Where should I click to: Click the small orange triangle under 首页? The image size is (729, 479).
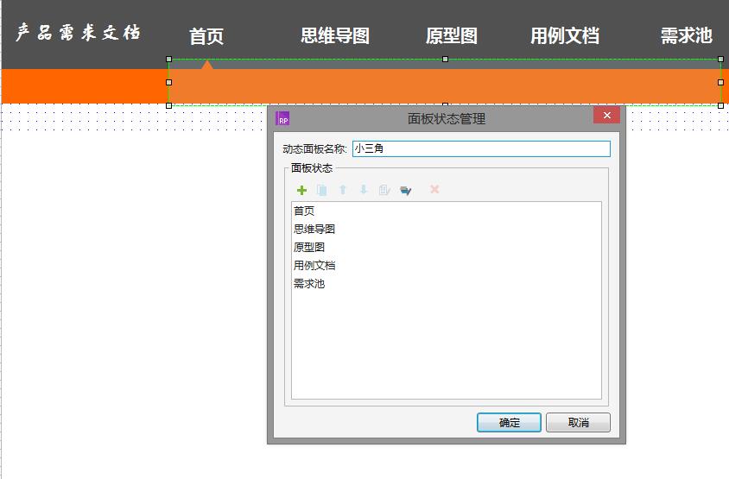click(x=207, y=65)
